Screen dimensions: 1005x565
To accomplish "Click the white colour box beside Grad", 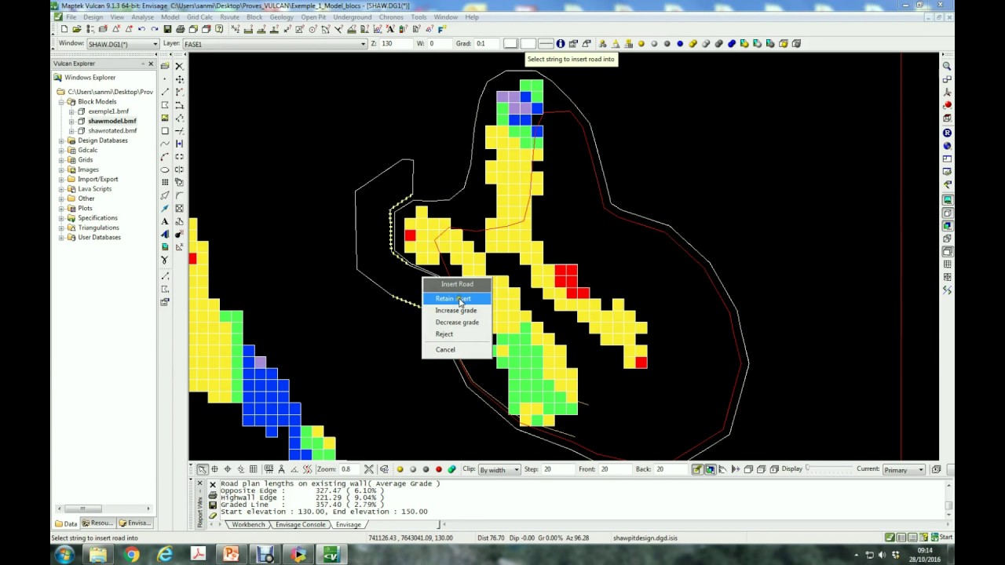I will 510,44.
